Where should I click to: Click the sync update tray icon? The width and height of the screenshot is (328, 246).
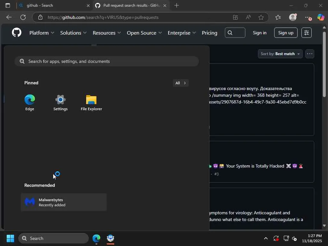(x=276, y=238)
